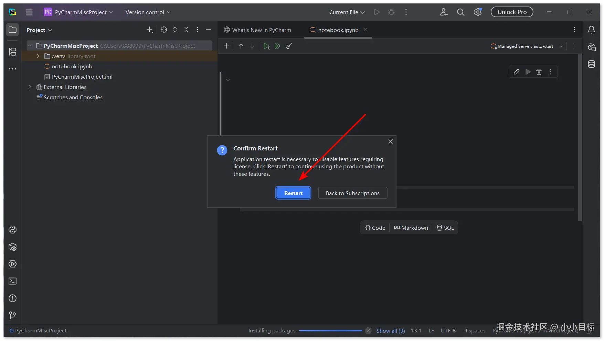Open the Version control dropdown
Viewport: 604px width, 341px height.
pyautogui.click(x=148, y=12)
